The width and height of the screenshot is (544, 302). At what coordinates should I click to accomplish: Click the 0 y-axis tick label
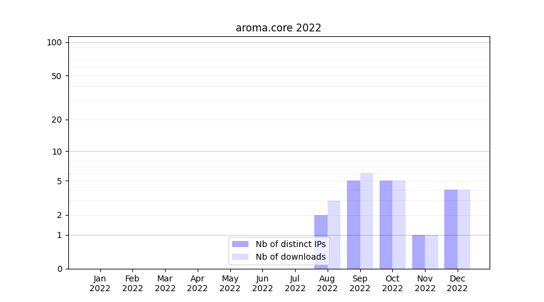pyautogui.click(x=59, y=269)
